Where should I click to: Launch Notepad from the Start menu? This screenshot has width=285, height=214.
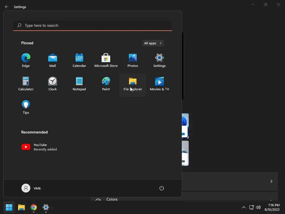79,84
